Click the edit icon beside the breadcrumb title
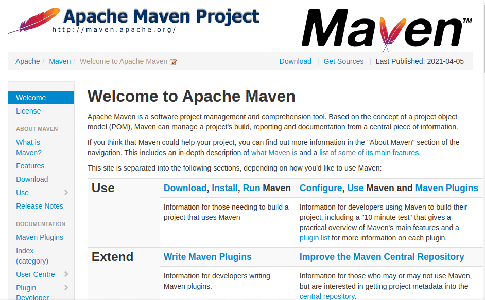The width and height of the screenshot is (485, 300). coord(174,62)
